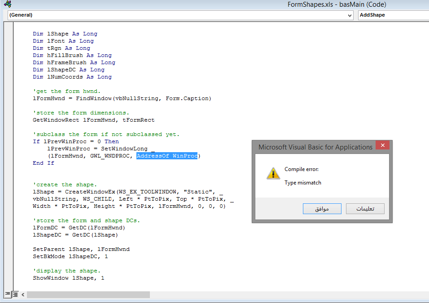Click the SetBkMode lShapeDC line
Viewport: 429px width, 303px height.
[70, 256]
